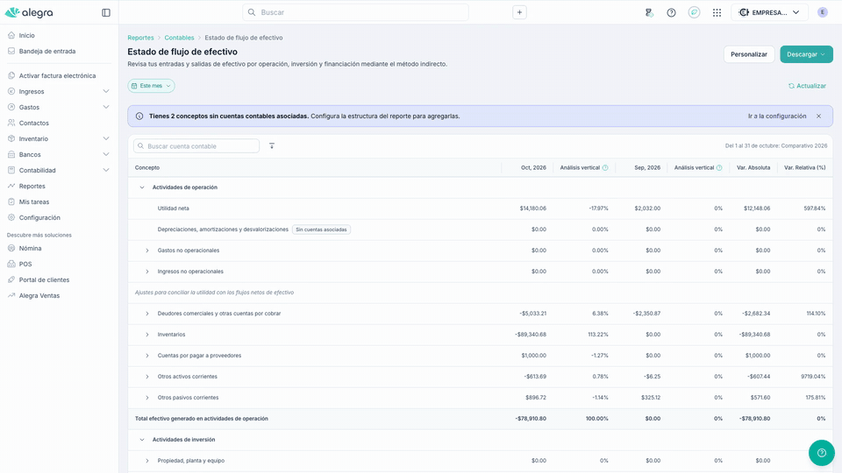The image size is (842, 473).
Task: Click the info icon next to Oct Análisis vertical
Action: click(x=605, y=168)
